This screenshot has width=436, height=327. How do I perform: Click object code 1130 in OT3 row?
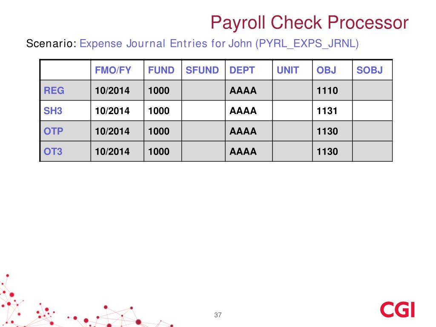[327, 151]
